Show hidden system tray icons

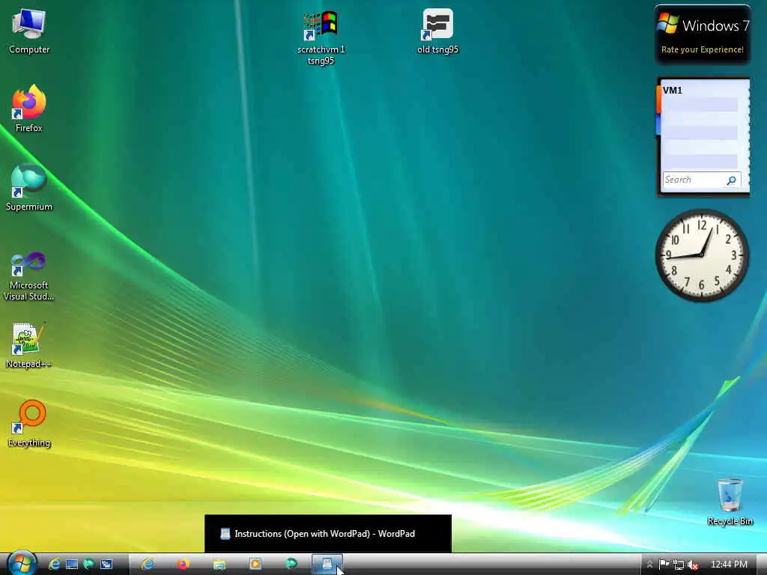pyautogui.click(x=649, y=565)
